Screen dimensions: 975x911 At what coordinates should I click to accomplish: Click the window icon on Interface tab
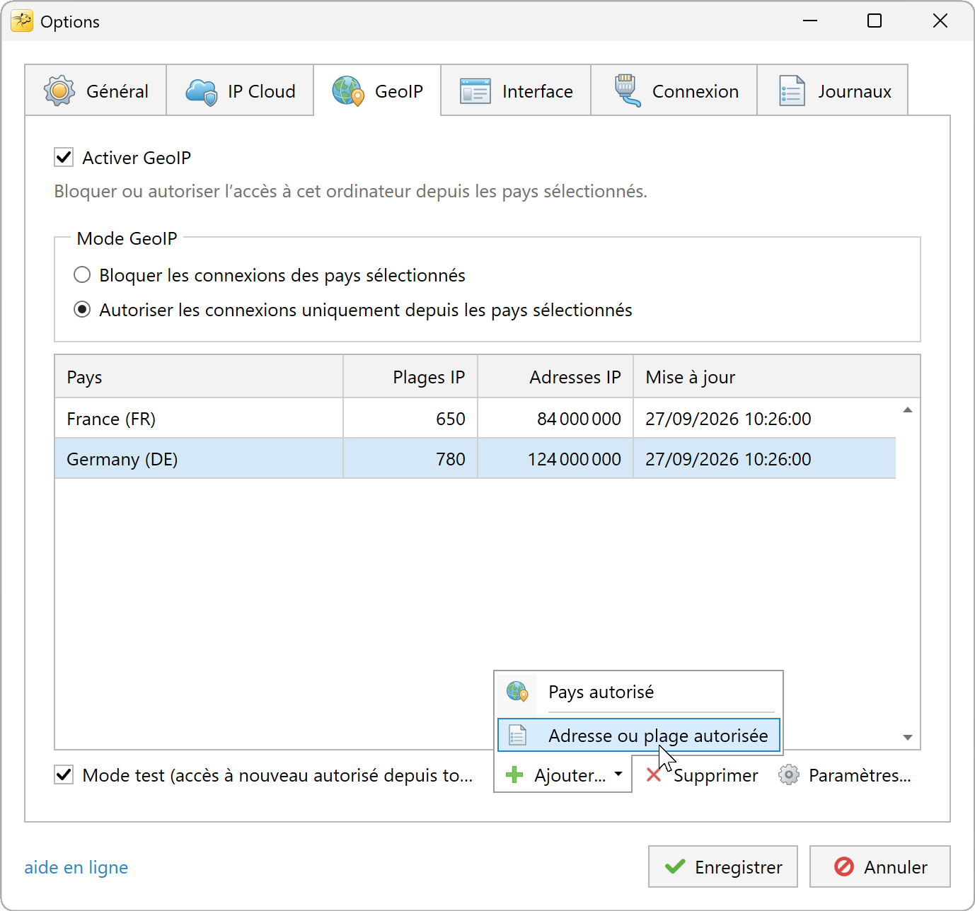pyautogui.click(x=475, y=91)
